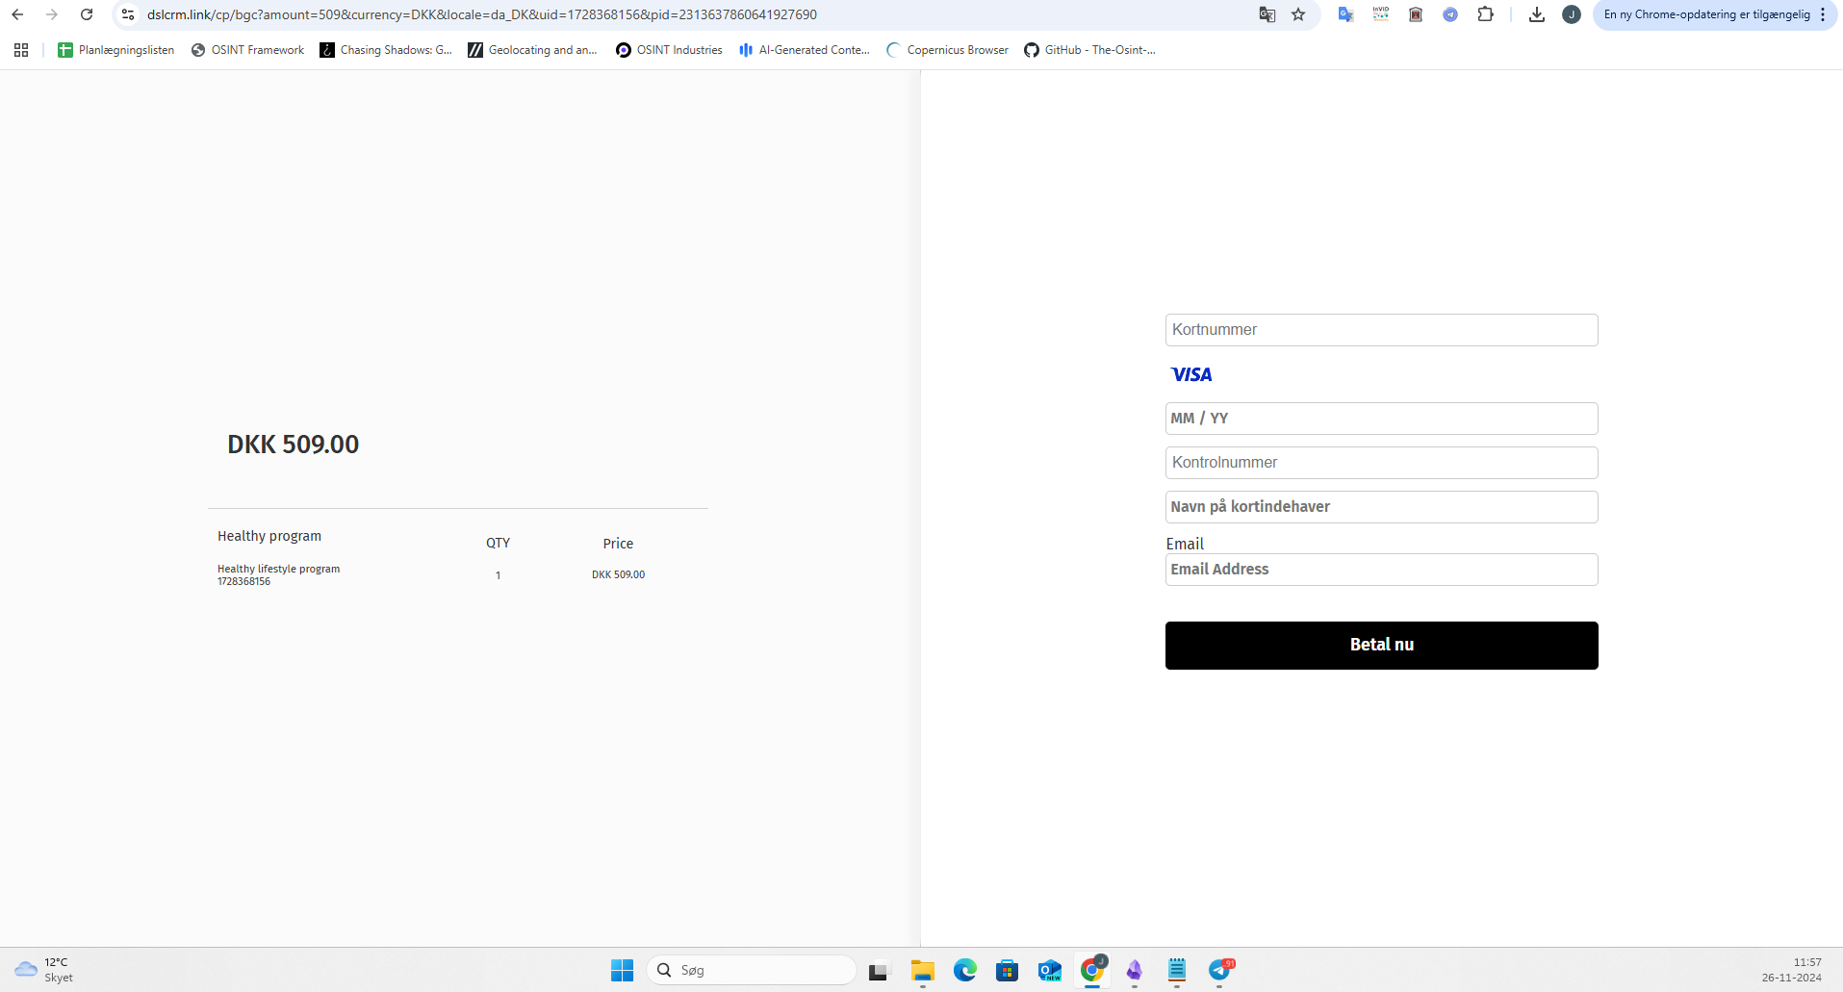
Task: Open the Chrome downloads icon
Action: tap(1537, 14)
